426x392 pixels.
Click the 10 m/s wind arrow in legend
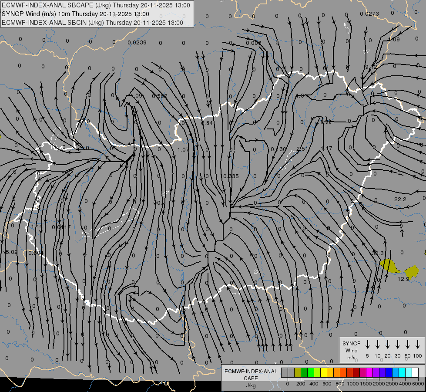click(378, 344)
